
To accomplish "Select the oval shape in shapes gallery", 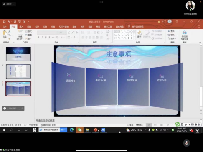I will (x=131, y=32).
